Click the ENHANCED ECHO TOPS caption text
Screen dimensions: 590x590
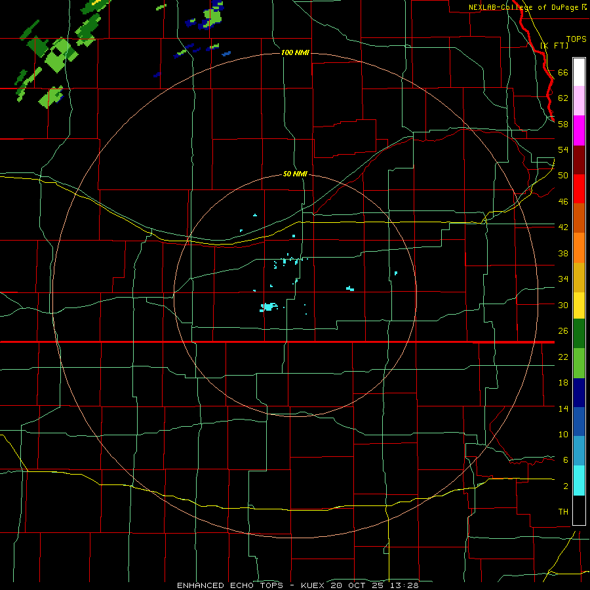(x=230, y=585)
